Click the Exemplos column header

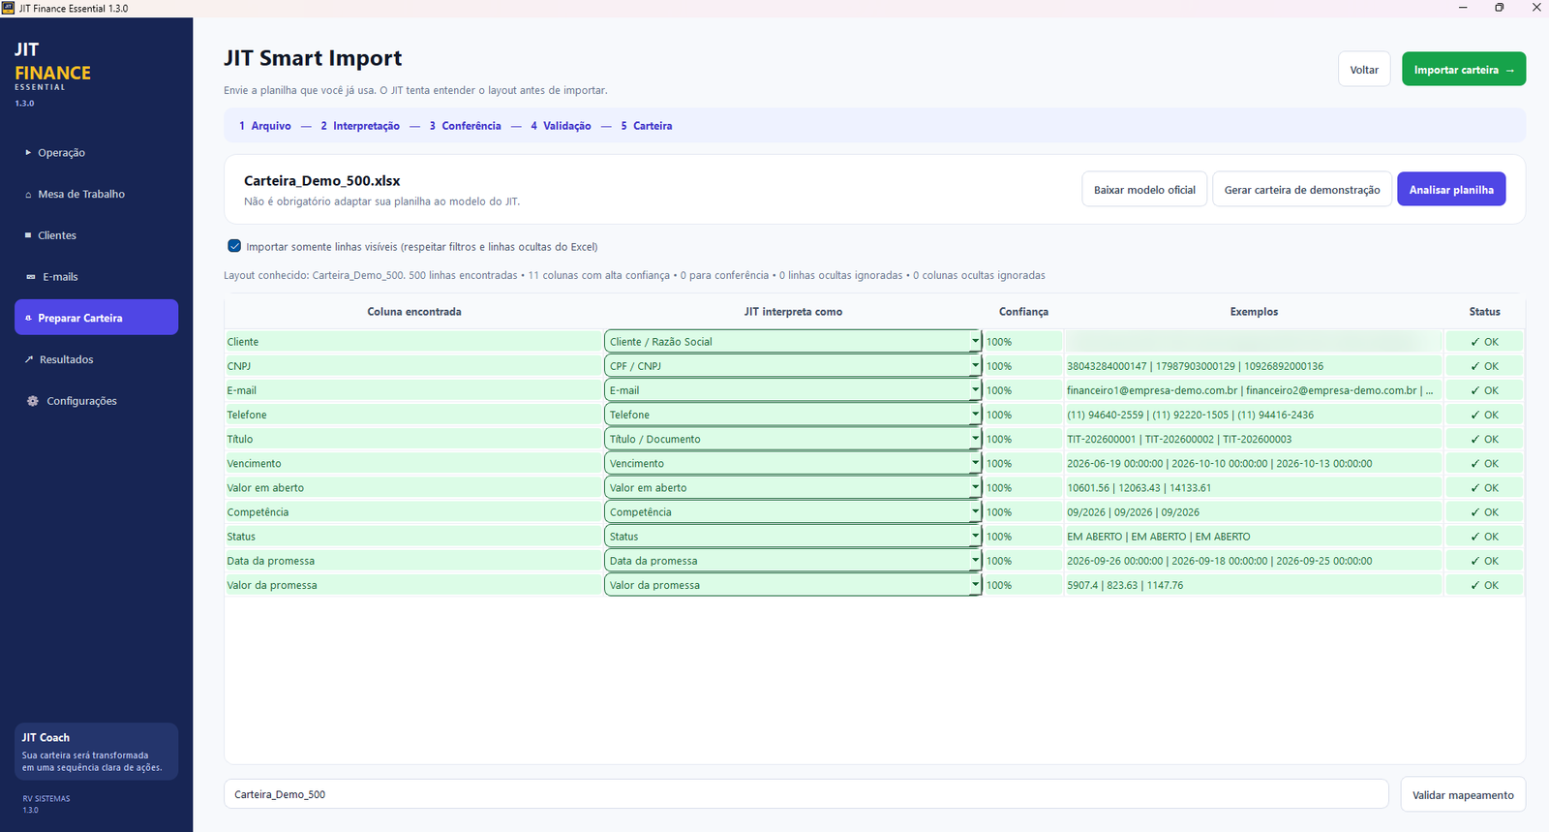[1254, 312]
